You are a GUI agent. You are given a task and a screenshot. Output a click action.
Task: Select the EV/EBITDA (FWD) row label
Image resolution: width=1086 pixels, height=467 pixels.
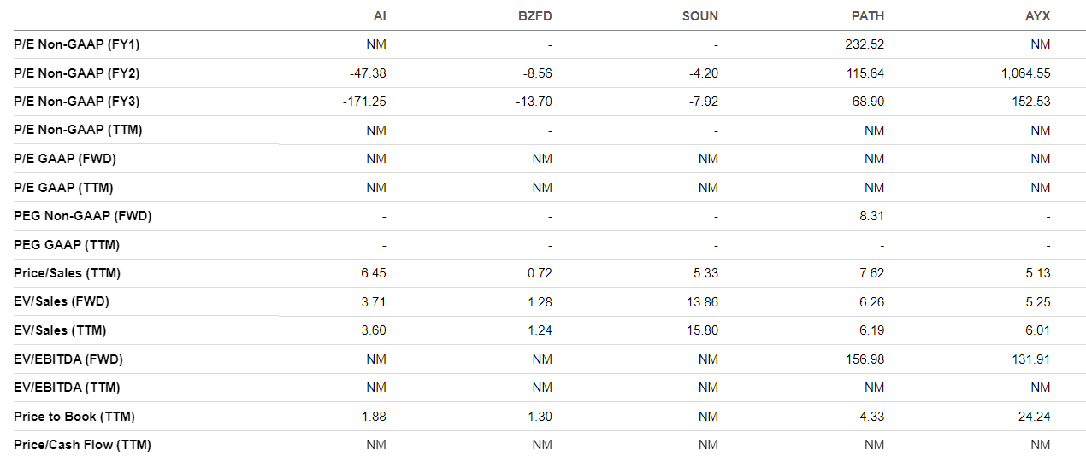[68, 359]
